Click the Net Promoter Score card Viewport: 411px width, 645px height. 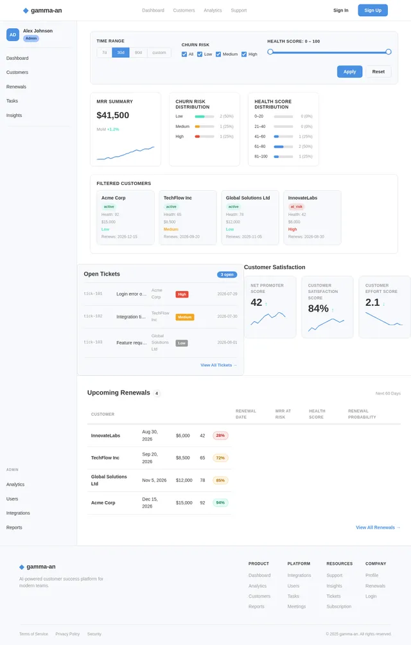coord(270,307)
